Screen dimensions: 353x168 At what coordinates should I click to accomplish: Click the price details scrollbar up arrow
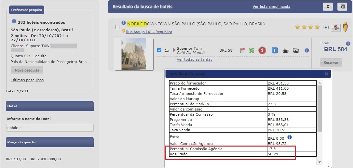(x=320, y=83)
